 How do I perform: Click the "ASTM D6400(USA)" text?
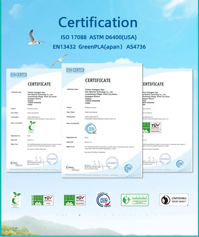pos(113,37)
